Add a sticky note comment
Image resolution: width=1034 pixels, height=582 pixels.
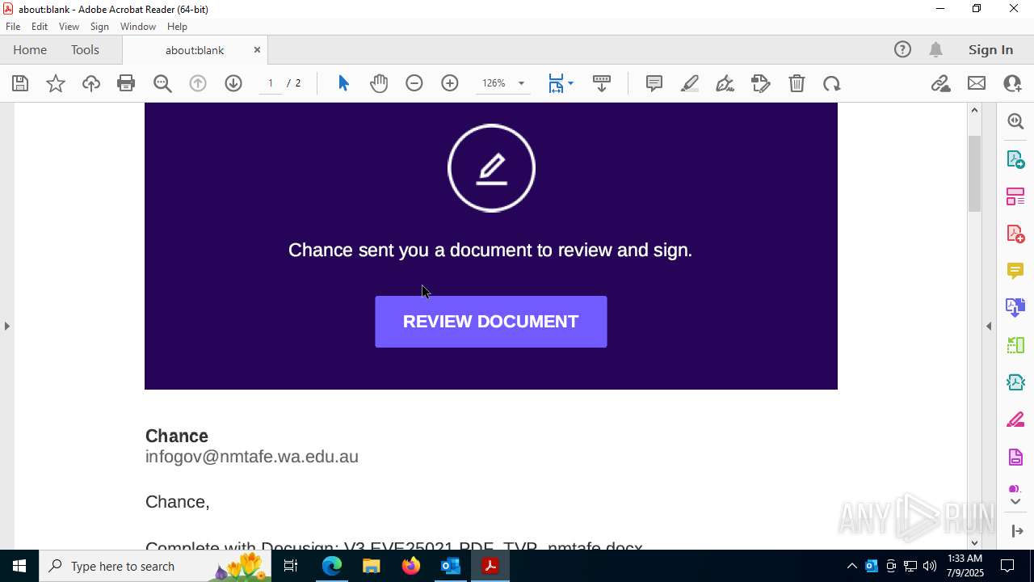[x=654, y=83]
